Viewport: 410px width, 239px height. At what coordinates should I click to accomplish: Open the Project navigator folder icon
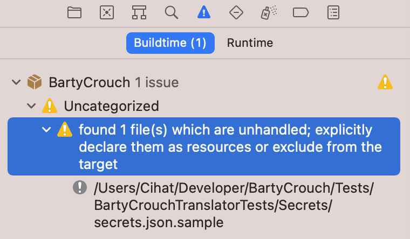pyautogui.click(x=74, y=12)
